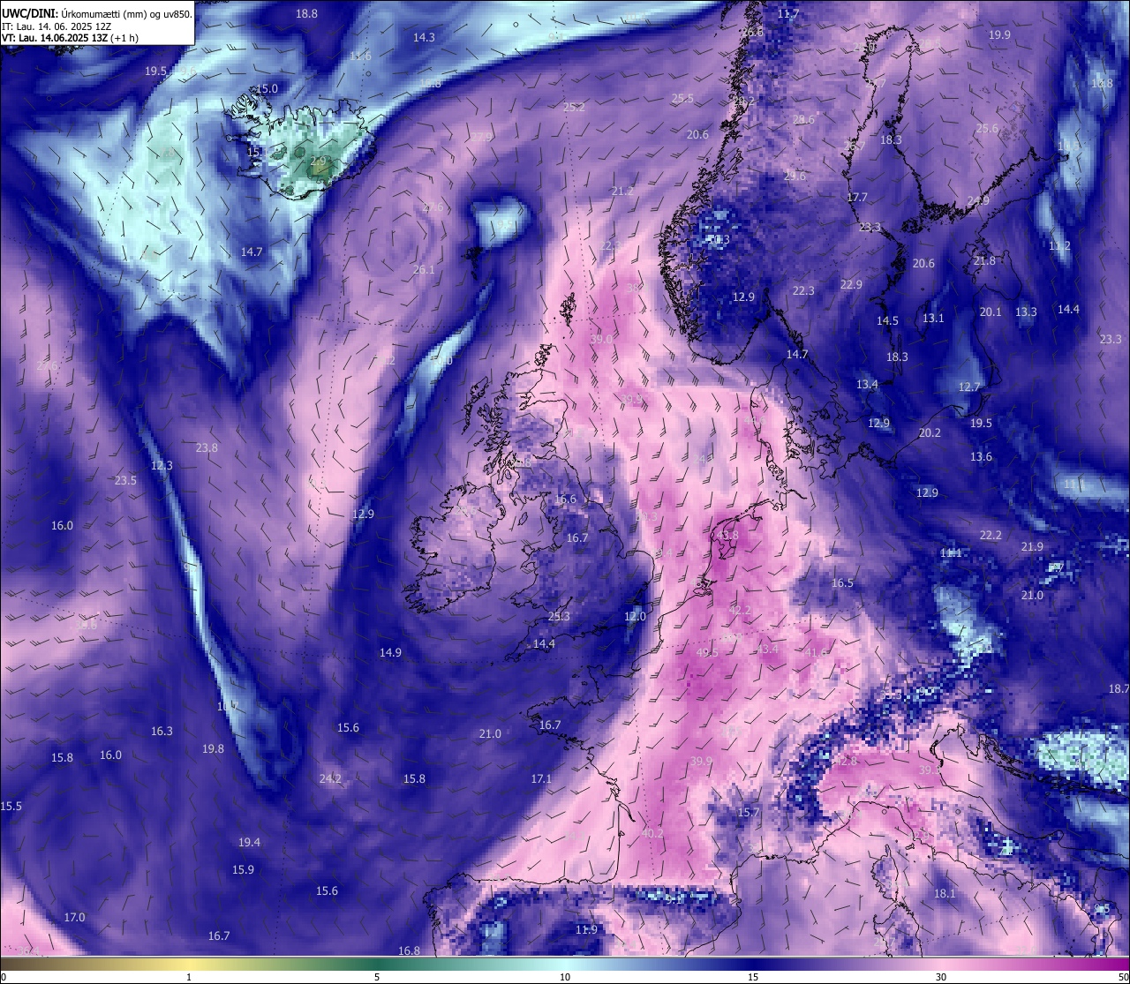Select the 19.9 value label

point(999,35)
